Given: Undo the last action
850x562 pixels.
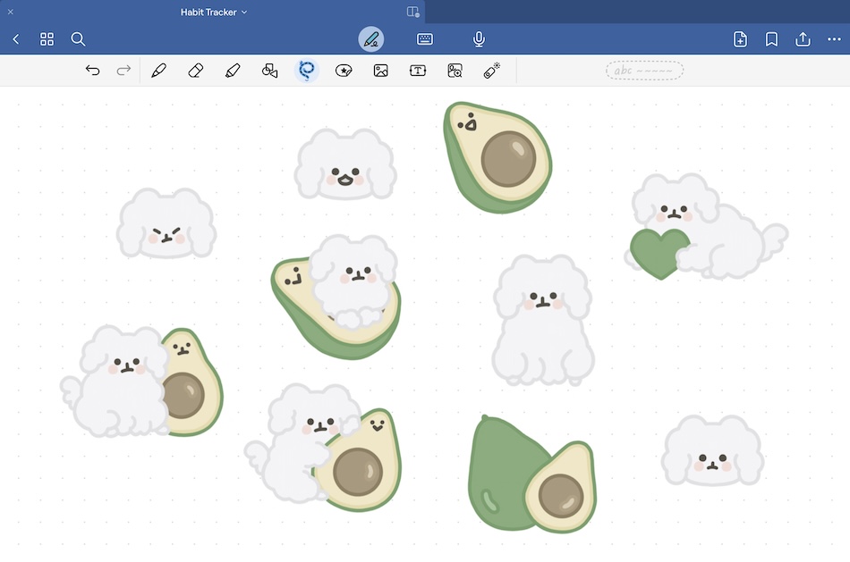Looking at the screenshot, I should 92,71.
